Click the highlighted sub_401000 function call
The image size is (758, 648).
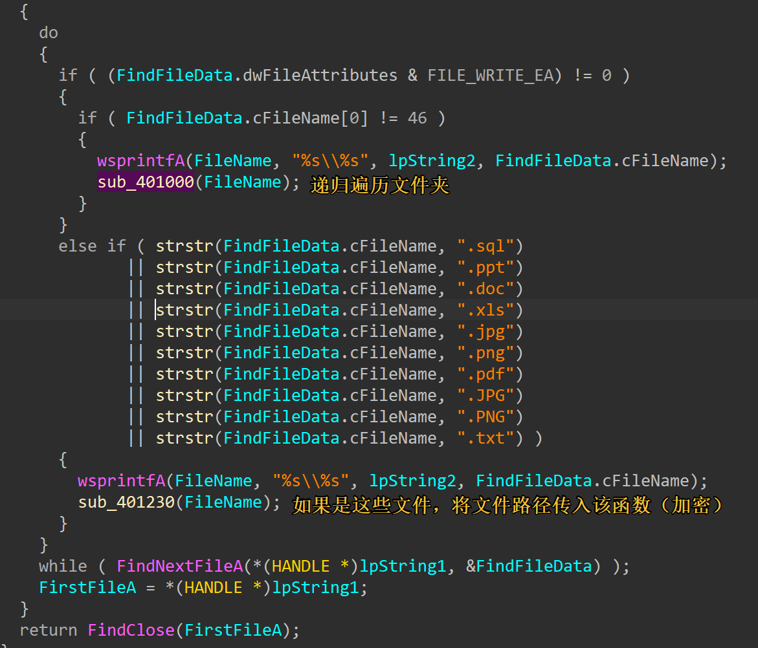[x=146, y=182]
